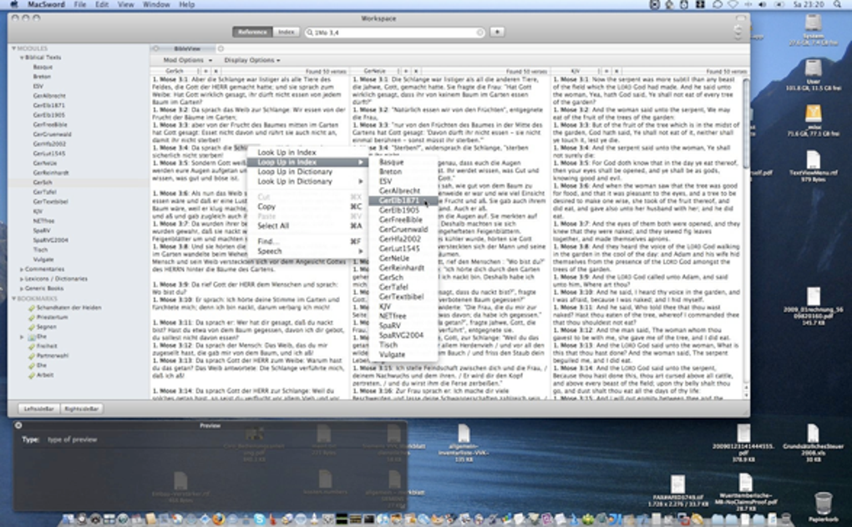Click the plus icon in the GerNeUe column header
Image resolution: width=852 pixels, height=527 pixels.
pyautogui.click(x=406, y=71)
